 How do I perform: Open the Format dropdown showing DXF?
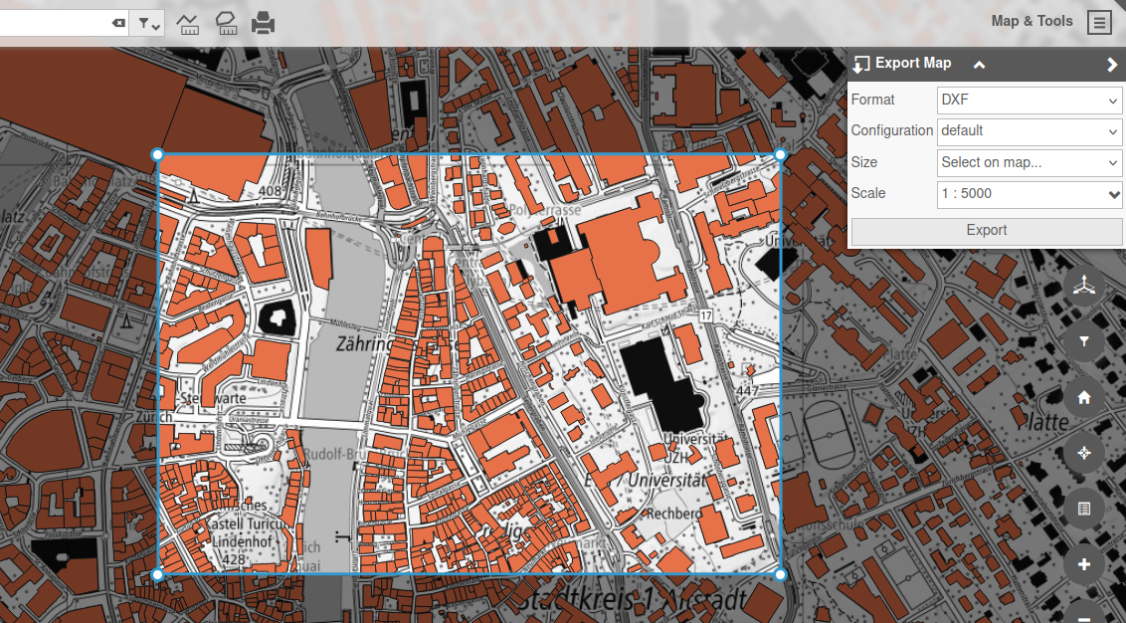(x=1029, y=100)
